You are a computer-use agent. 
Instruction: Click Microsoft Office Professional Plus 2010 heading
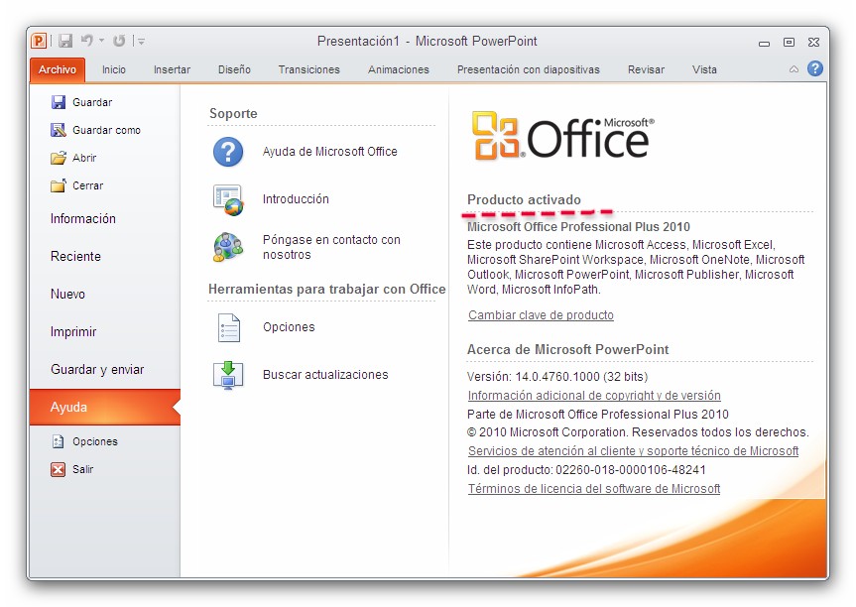578,226
